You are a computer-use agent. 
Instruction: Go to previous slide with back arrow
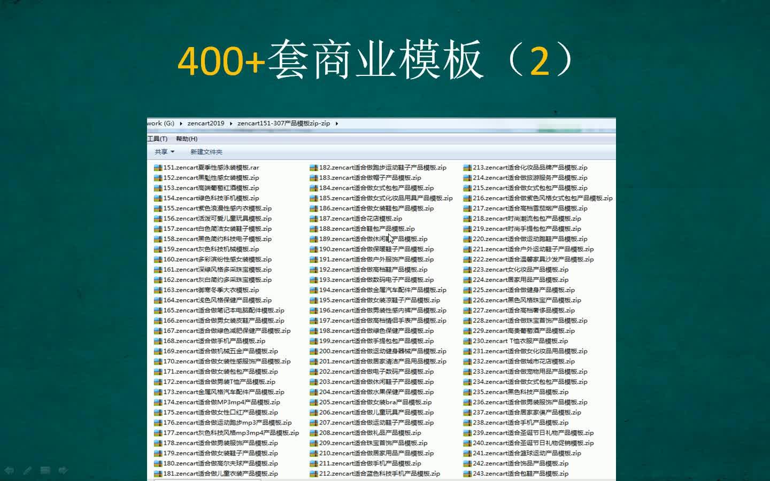(9, 470)
